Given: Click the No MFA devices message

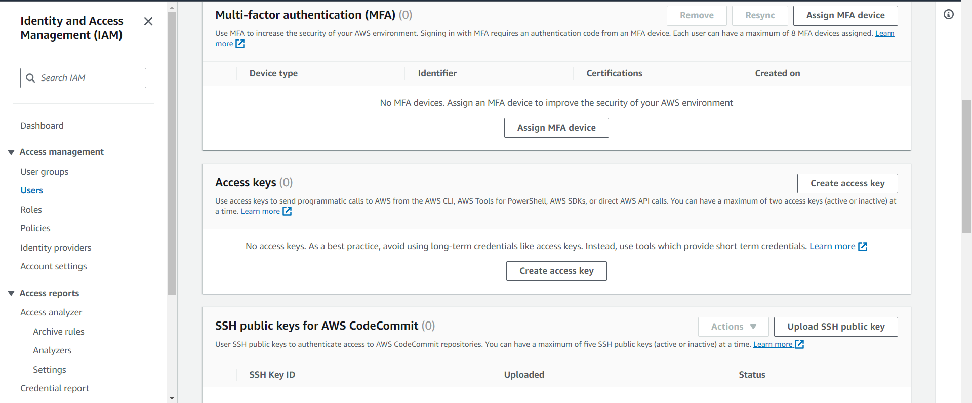Looking at the screenshot, I should pyautogui.click(x=556, y=103).
